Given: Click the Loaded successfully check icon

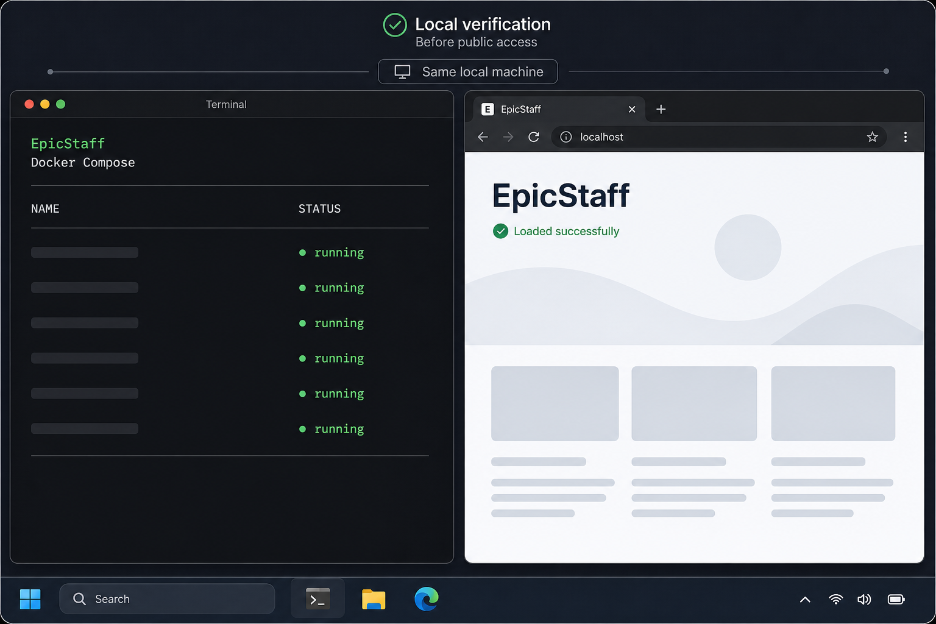Looking at the screenshot, I should point(500,231).
